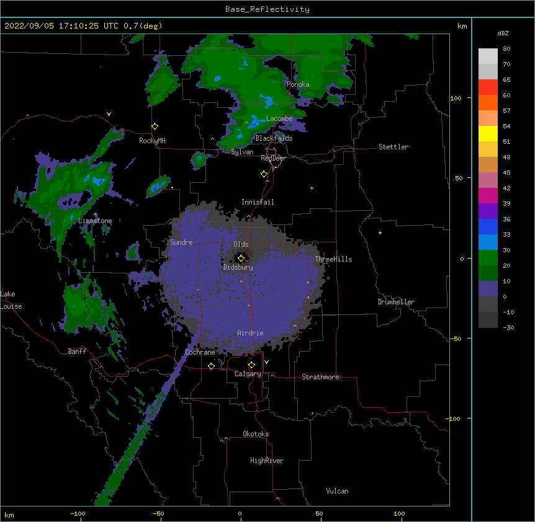
Task: Click the RedDeer city label
Action: 273,158
